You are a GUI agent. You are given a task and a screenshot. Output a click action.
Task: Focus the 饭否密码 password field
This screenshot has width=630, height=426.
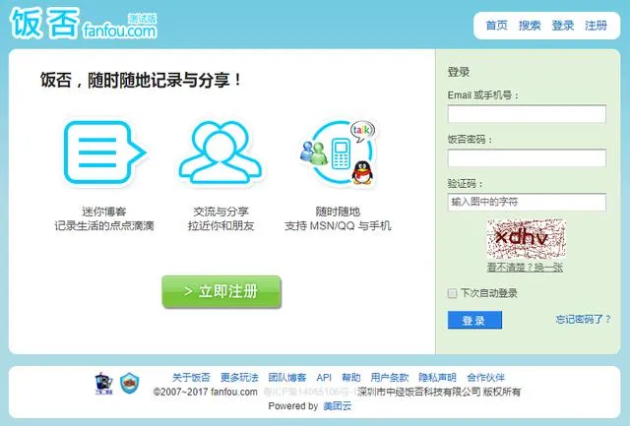[527, 157]
